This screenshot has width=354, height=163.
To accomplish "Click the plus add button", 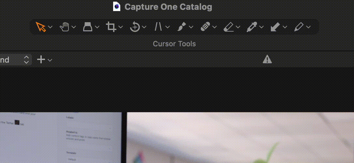I will pyautogui.click(x=41, y=60).
